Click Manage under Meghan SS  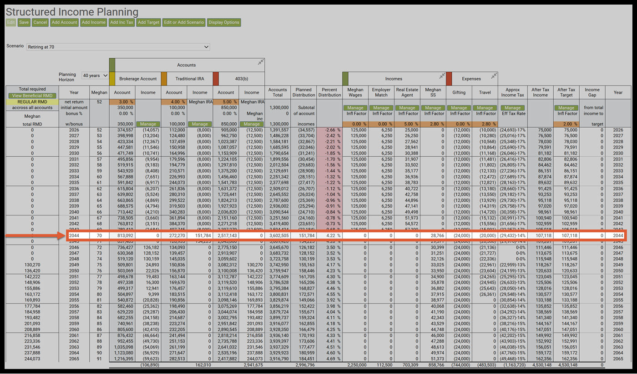pyautogui.click(x=433, y=108)
